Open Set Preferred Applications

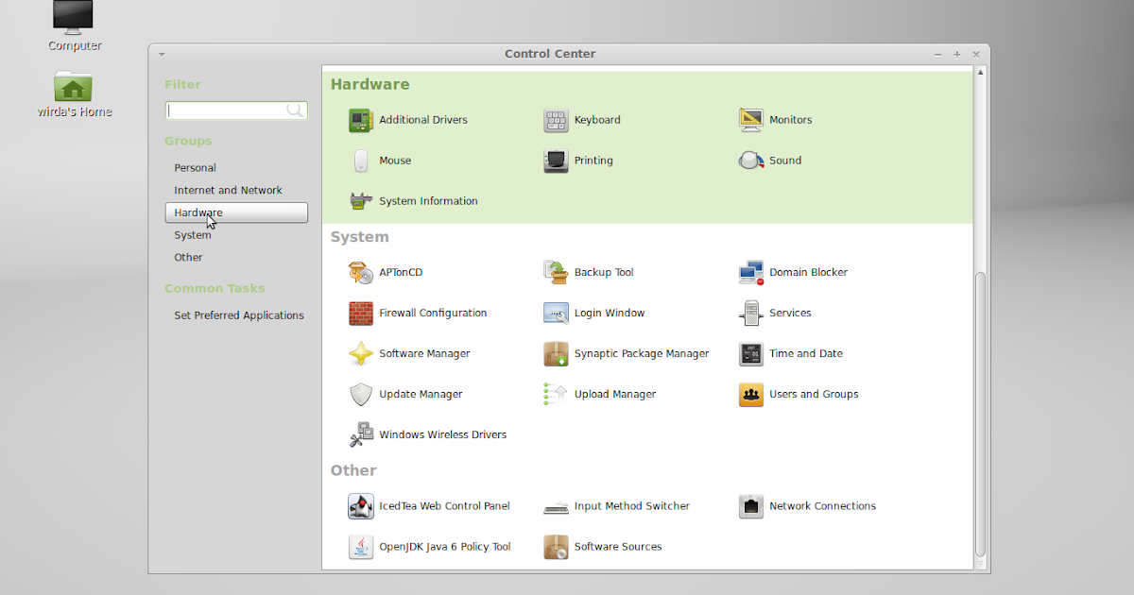tap(239, 314)
